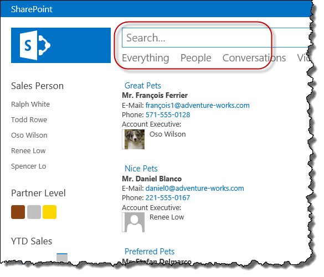Click contact name Mr. Daniel Blanco
The width and height of the screenshot is (324, 277).
pos(152,179)
